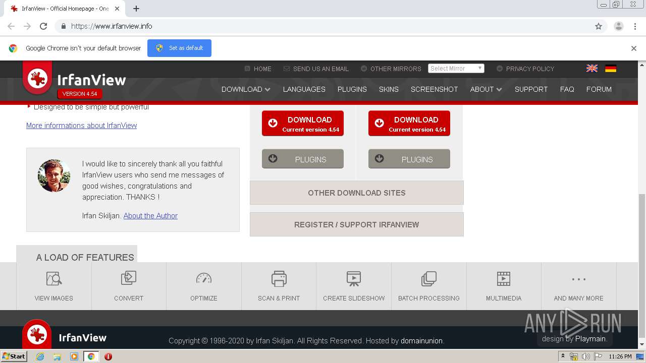Open the LANGUAGES page
Image resolution: width=646 pixels, height=363 pixels.
pyautogui.click(x=304, y=89)
